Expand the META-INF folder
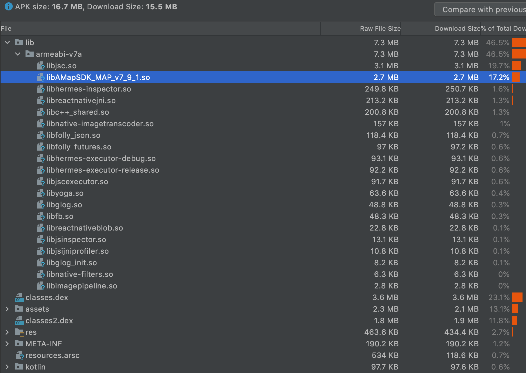This screenshot has width=526, height=373. 7,344
